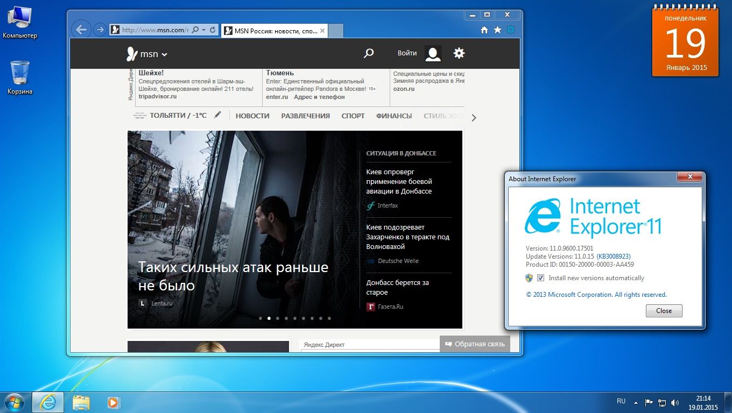The height and width of the screenshot is (413, 732).
Task: Click the enter.ru ad link
Action: [277, 97]
